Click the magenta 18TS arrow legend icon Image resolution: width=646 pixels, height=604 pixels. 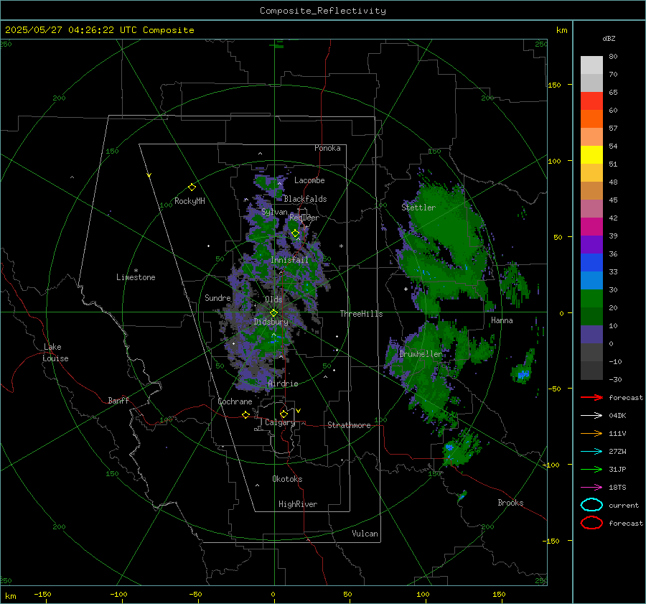tap(591, 488)
